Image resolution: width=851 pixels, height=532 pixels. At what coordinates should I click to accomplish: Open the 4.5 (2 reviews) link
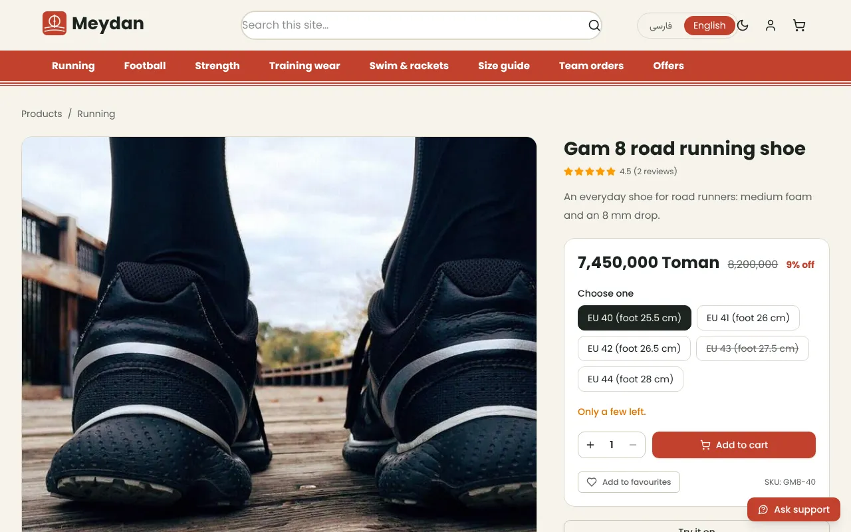tap(648, 172)
